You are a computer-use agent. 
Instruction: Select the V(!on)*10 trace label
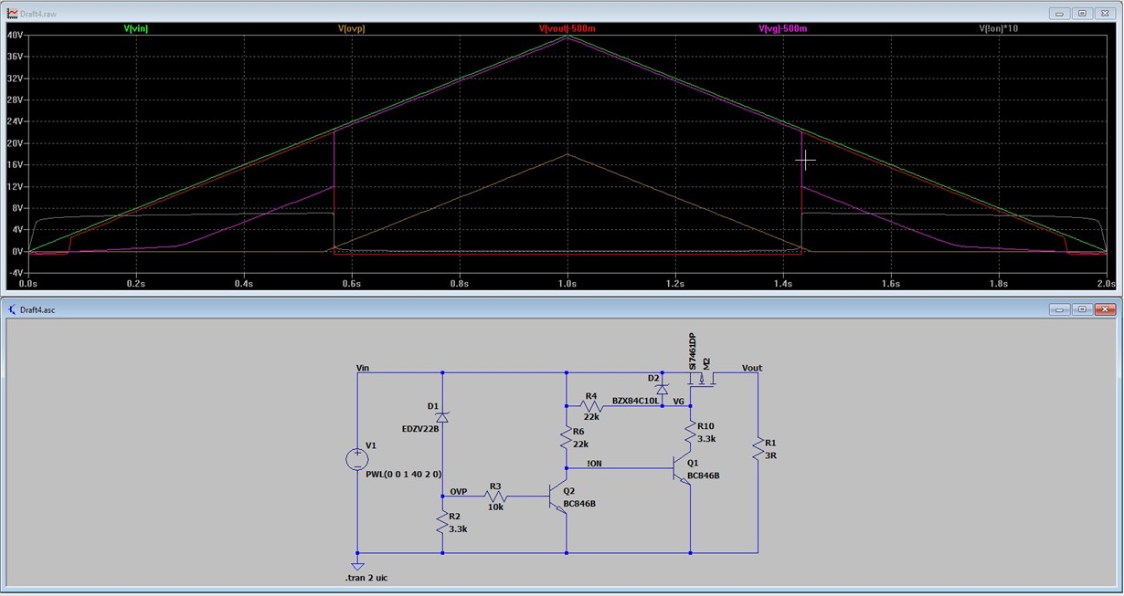click(x=999, y=28)
